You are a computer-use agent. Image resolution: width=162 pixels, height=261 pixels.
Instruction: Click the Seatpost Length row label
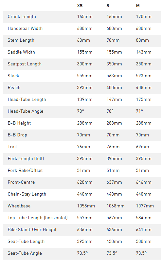point(25,64)
